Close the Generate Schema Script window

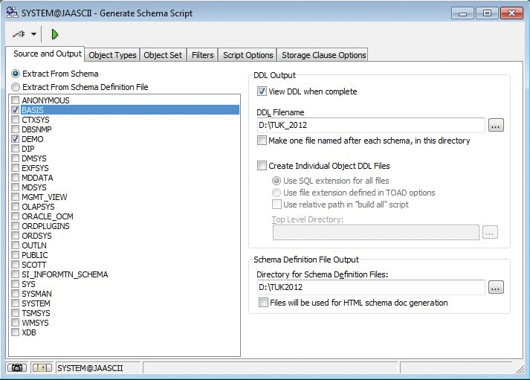pos(511,13)
